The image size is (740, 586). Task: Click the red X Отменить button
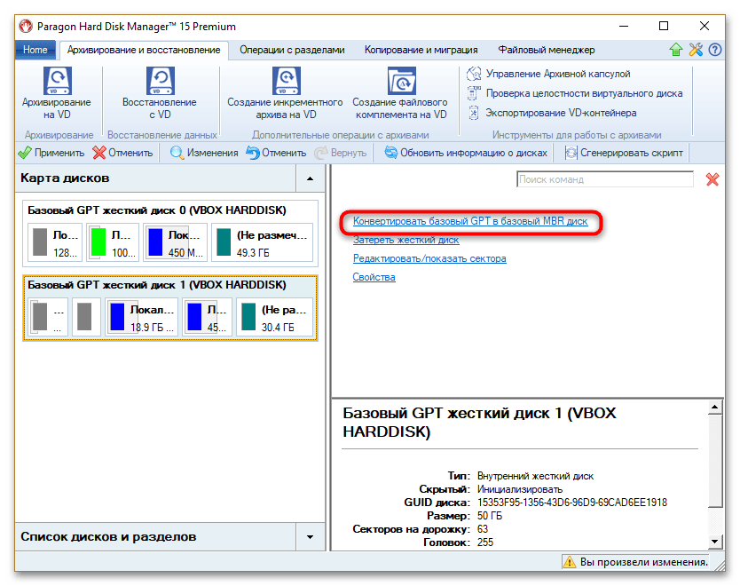122,153
